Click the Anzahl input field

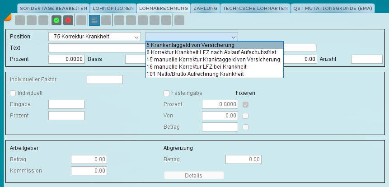click(x=367, y=59)
